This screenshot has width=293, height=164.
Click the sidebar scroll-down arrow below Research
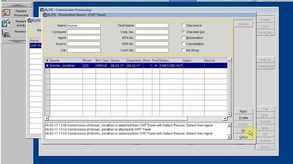tap(16, 41)
